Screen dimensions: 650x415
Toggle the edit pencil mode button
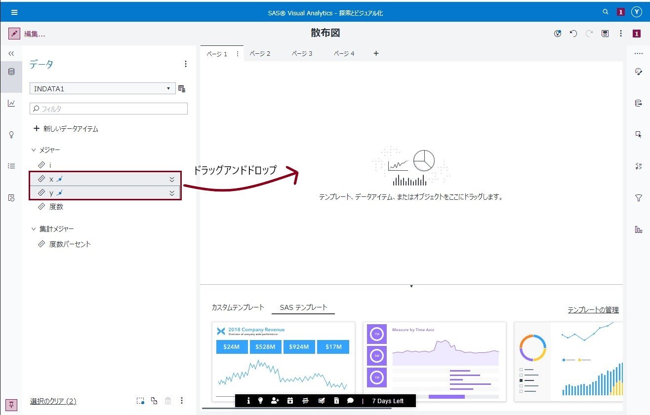coord(14,34)
